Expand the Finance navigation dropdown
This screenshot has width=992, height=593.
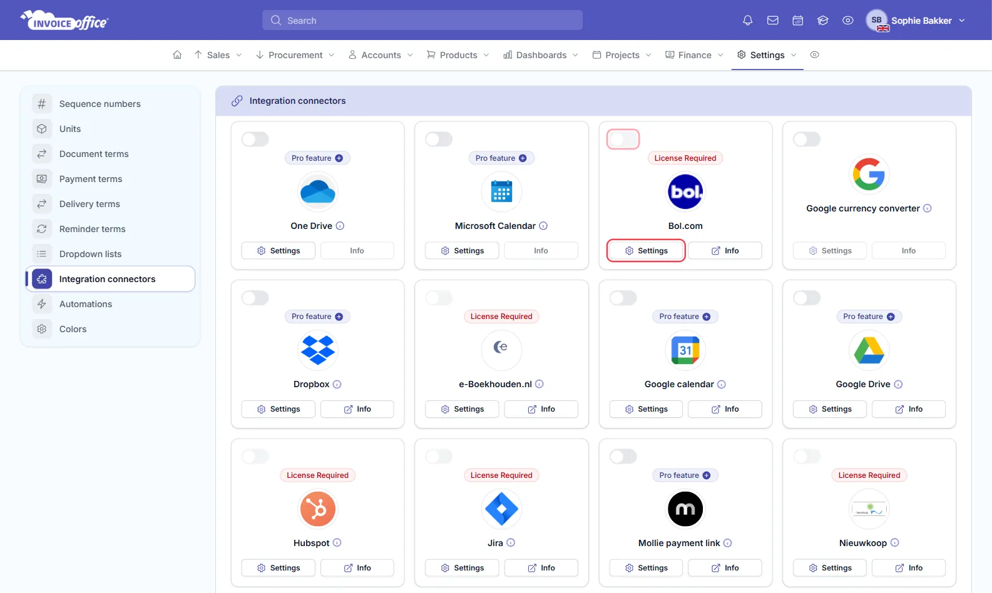(x=694, y=55)
